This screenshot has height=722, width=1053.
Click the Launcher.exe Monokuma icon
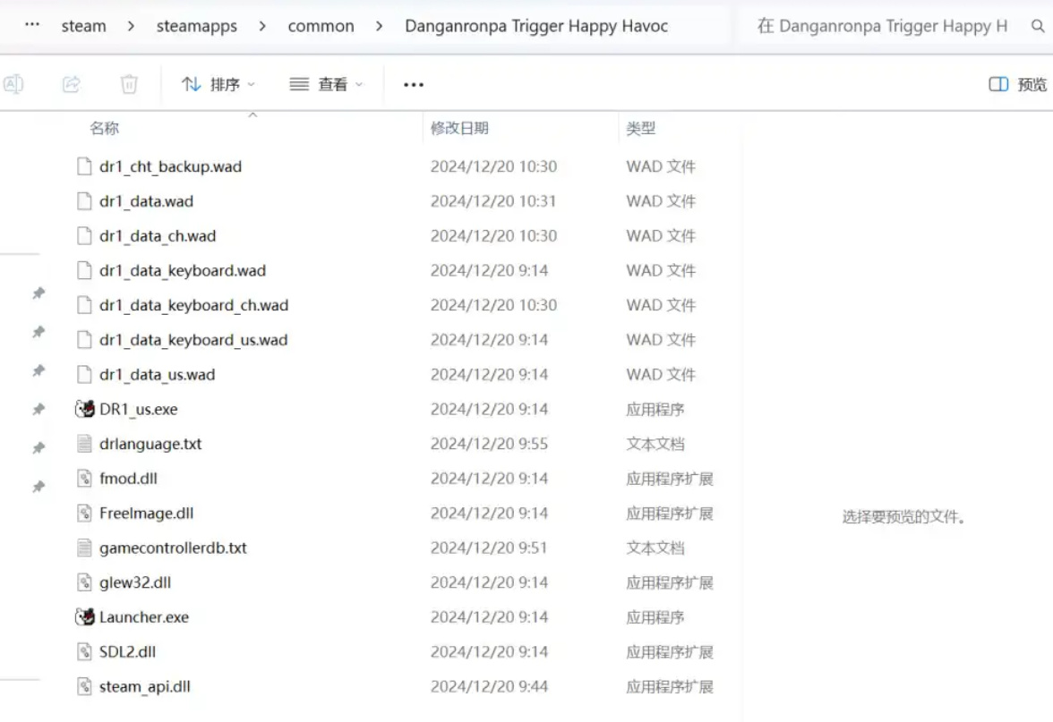(84, 616)
